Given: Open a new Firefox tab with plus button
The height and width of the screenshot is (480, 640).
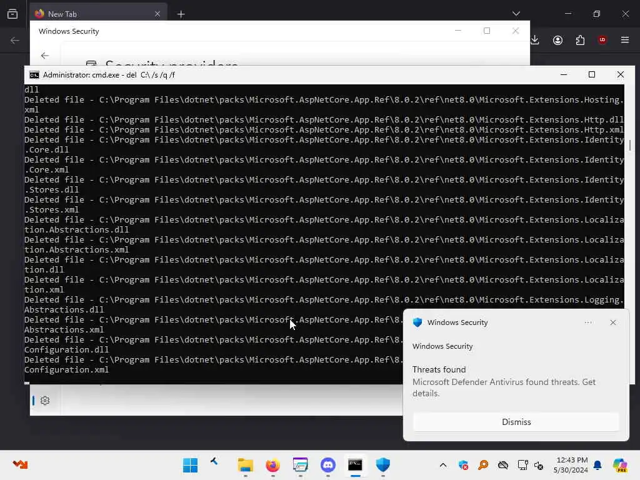Looking at the screenshot, I should (181, 14).
